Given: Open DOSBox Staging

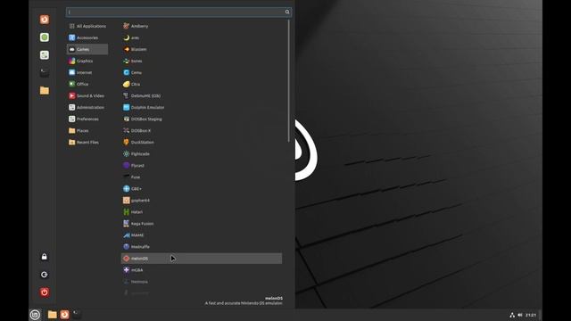Looking at the screenshot, I should click(202, 119).
